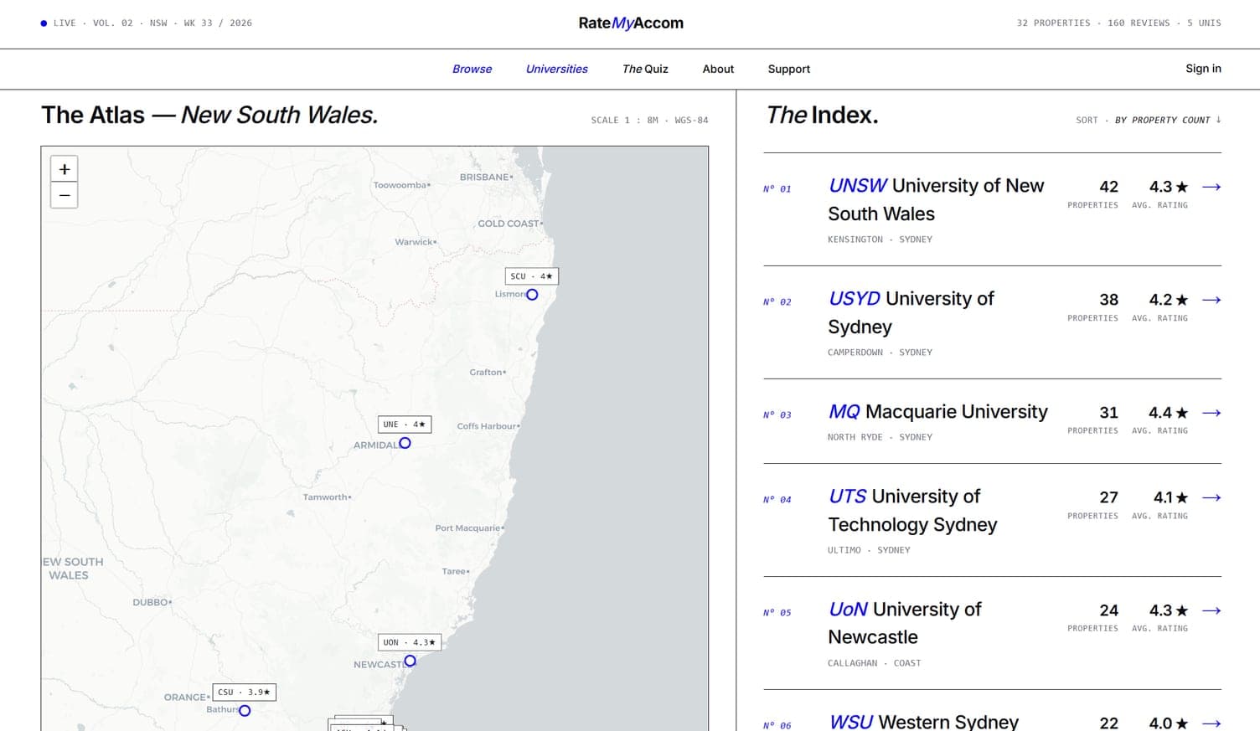Click the N° 03 index number

pos(777,415)
